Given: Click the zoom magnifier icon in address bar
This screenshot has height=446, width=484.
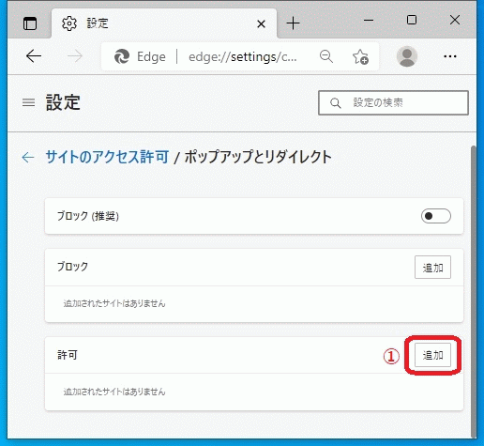Looking at the screenshot, I should (326, 56).
